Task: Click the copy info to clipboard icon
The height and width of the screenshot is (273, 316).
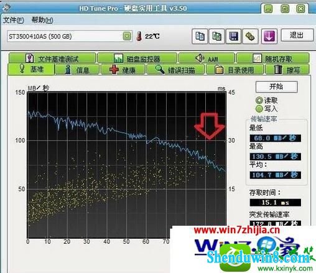Action: (x=200, y=36)
